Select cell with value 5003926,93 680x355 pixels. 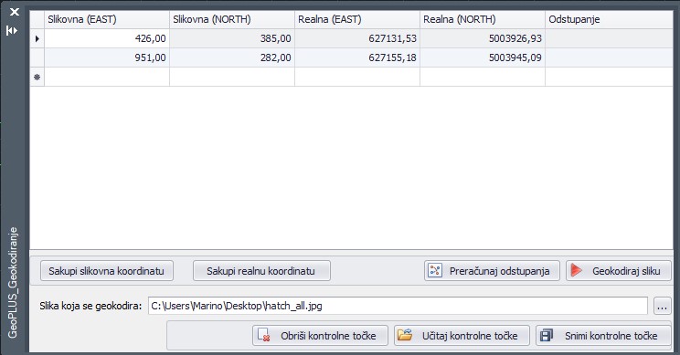point(483,38)
